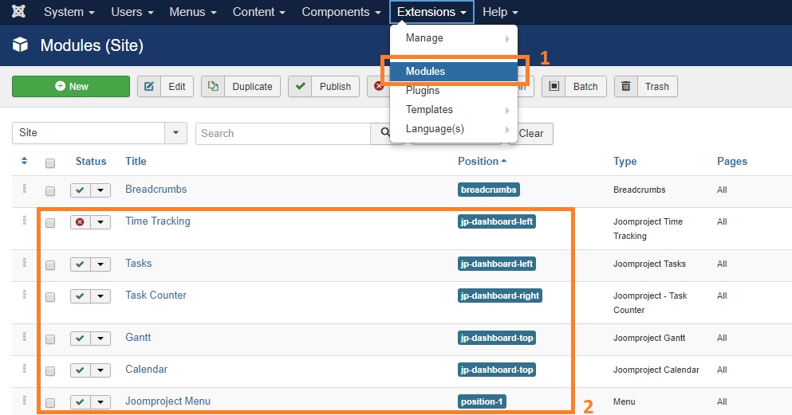This screenshot has height=415, width=792.
Task: Open the Users menu
Action: (x=132, y=12)
